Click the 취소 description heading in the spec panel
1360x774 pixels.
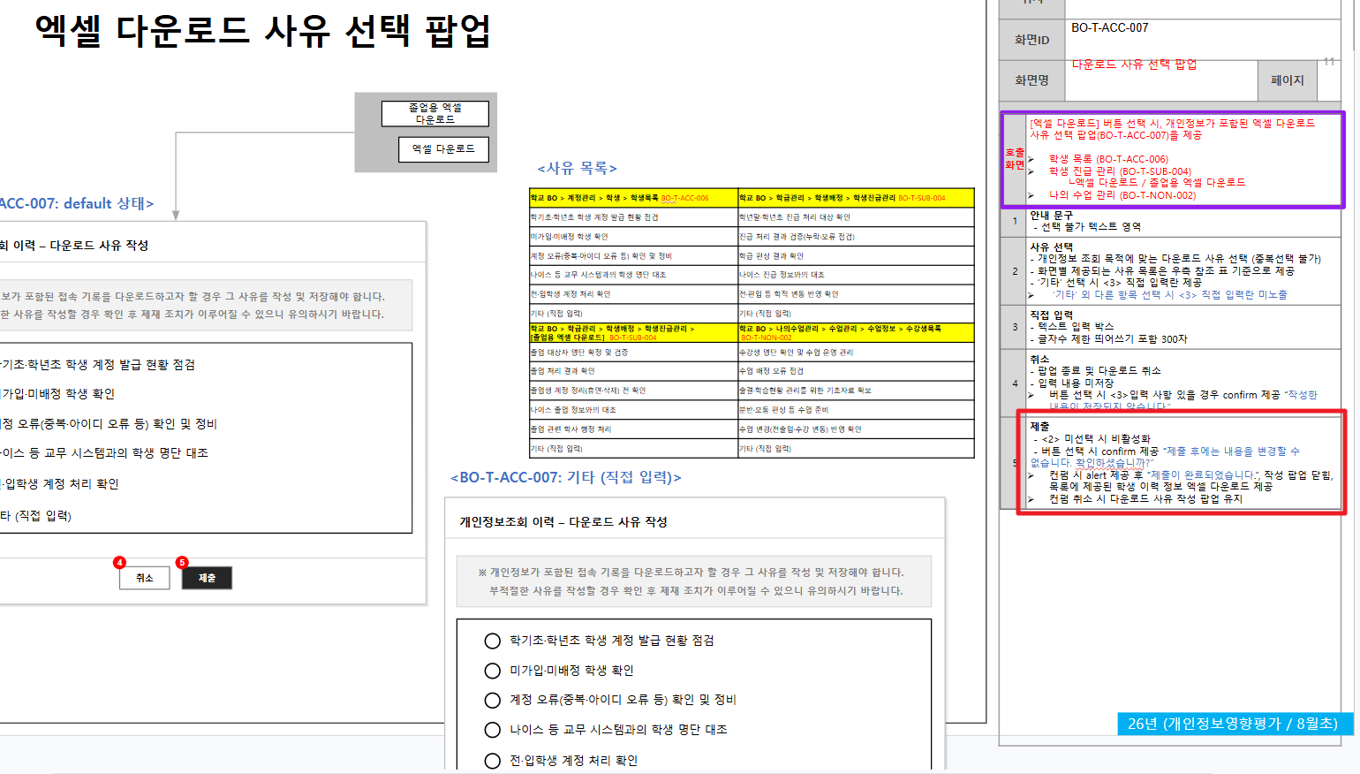point(1039,360)
